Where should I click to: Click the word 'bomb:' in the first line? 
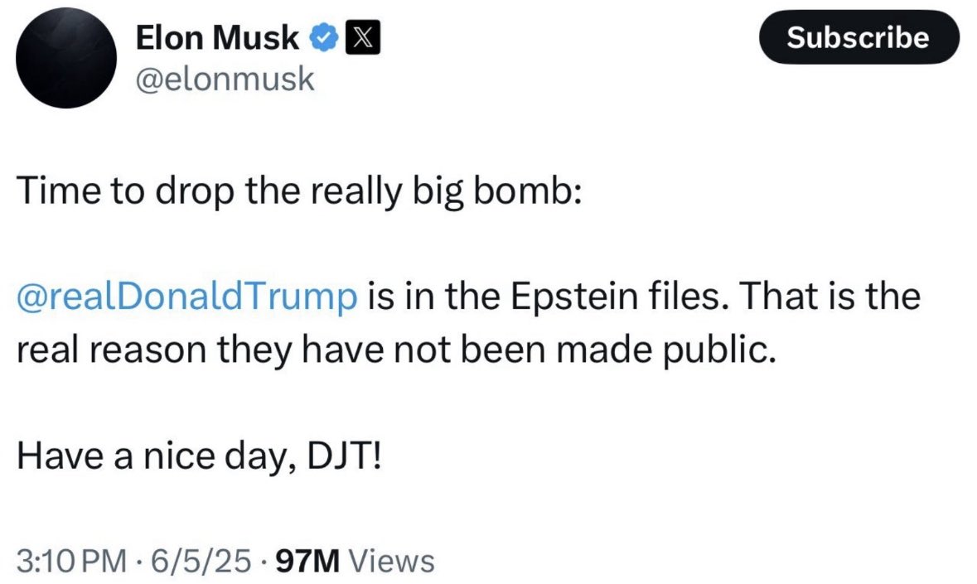pyautogui.click(x=544, y=193)
